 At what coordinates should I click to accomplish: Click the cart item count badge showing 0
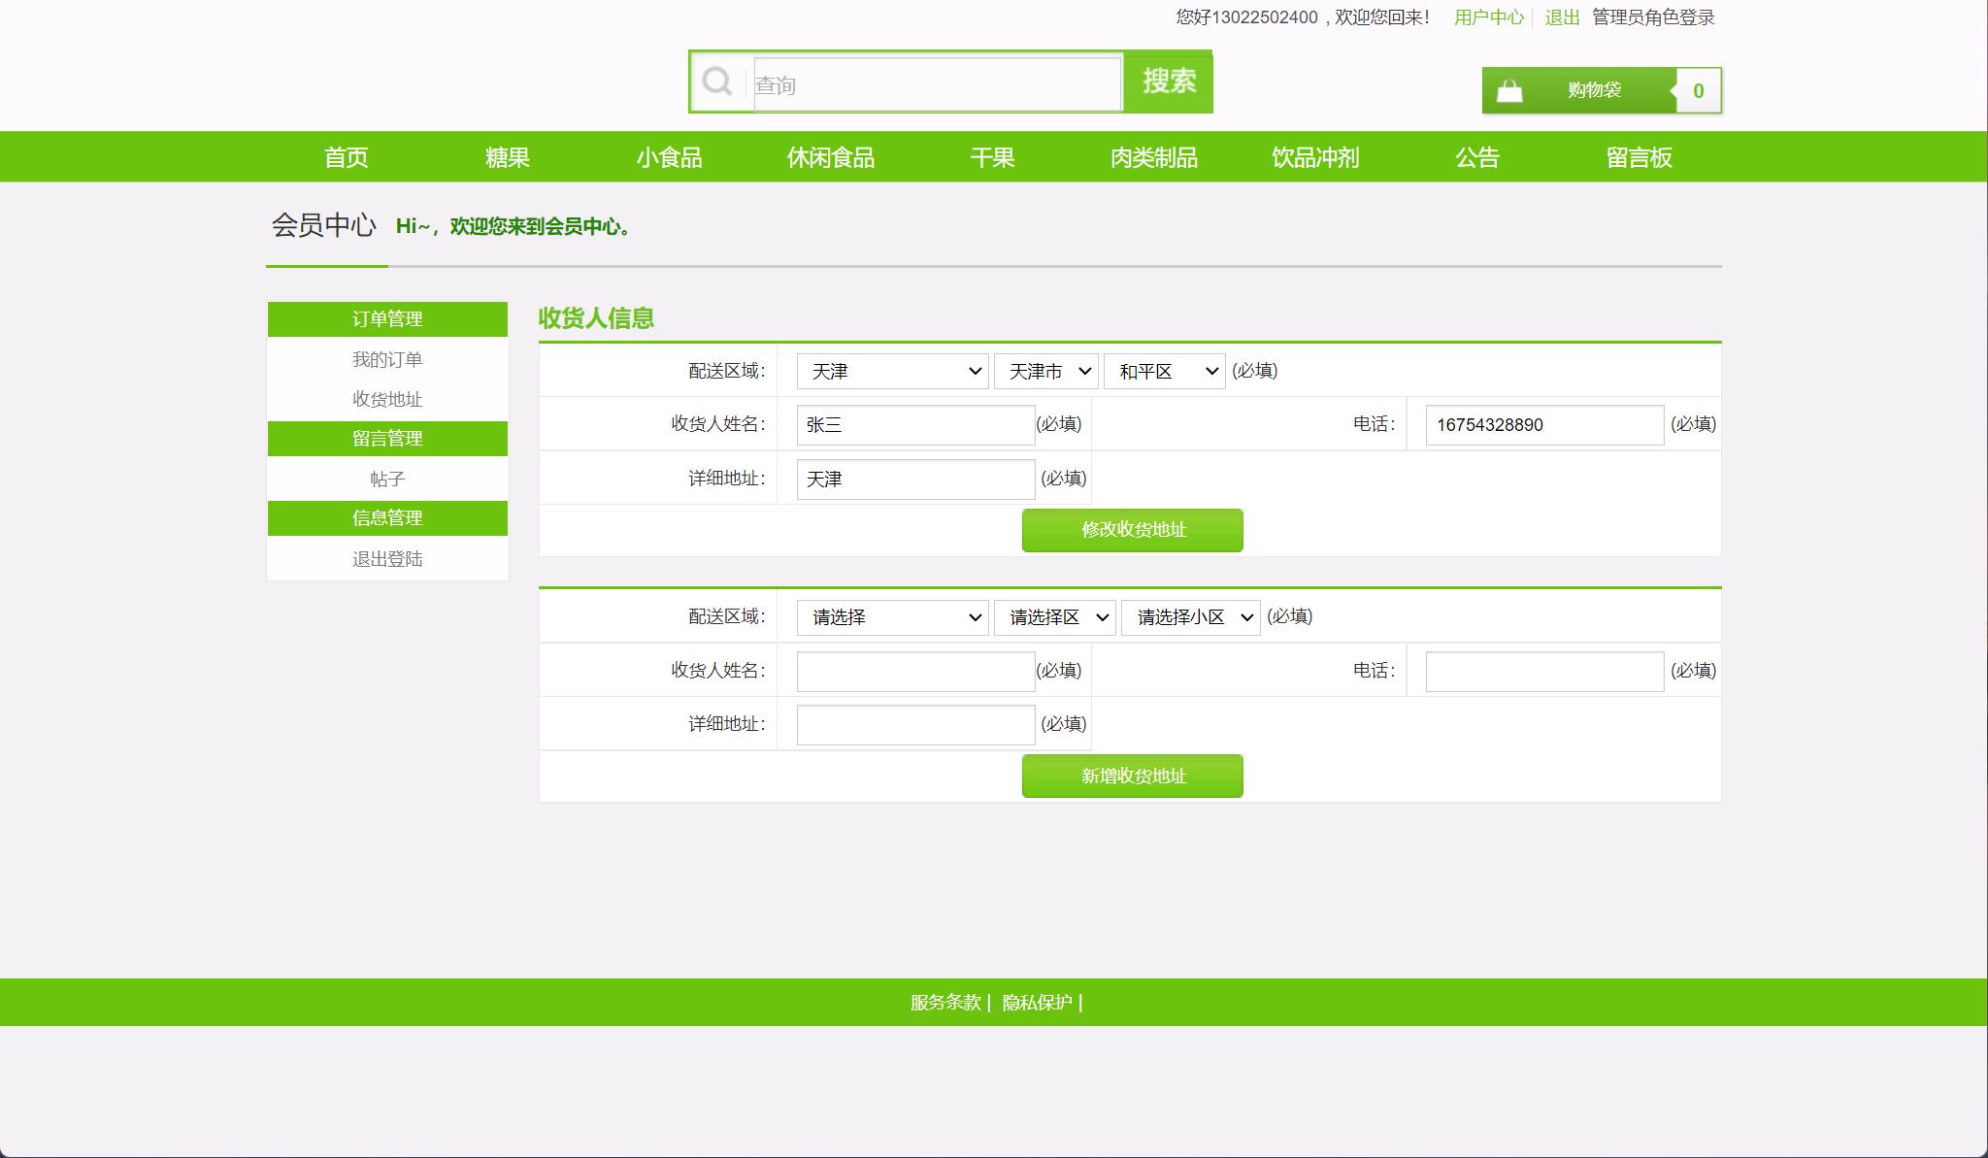[x=1697, y=89]
